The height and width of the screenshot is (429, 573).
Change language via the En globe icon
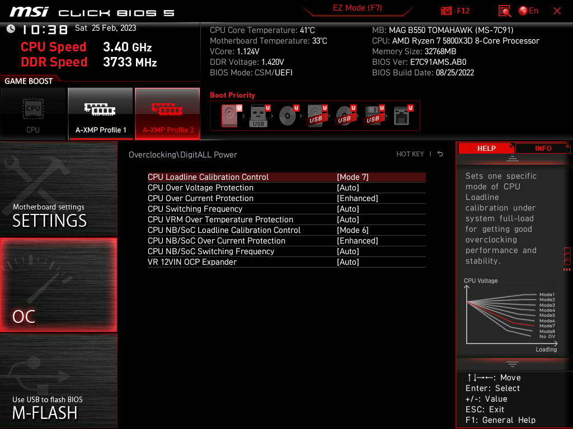pyautogui.click(x=528, y=11)
